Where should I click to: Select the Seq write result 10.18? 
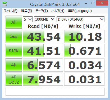click(84, 36)
